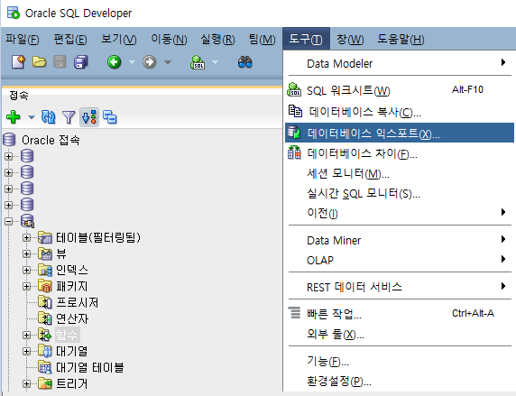Open the 창(W) menu
The height and width of the screenshot is (396, 516).
[350, 39]
